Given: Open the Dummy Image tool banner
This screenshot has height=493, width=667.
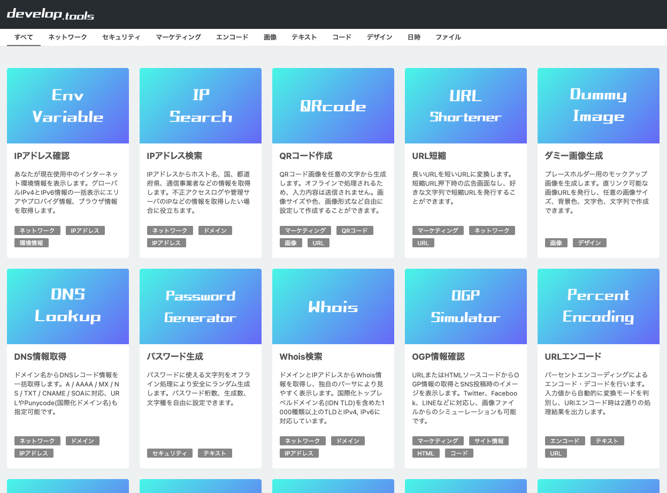Looking at the screenshot, I should (598, 105).
